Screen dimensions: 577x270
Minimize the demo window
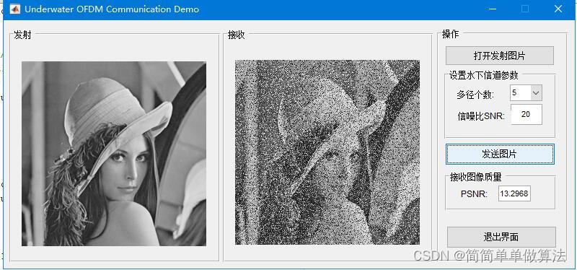click(493, 9)
